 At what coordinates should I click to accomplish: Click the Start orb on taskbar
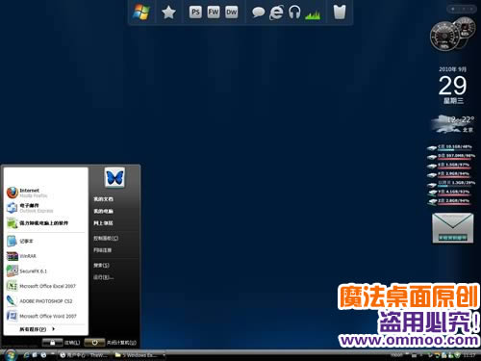10,355
